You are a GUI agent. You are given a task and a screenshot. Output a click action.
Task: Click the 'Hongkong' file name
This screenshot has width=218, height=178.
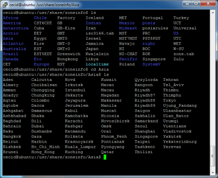[x=68, y=59]
